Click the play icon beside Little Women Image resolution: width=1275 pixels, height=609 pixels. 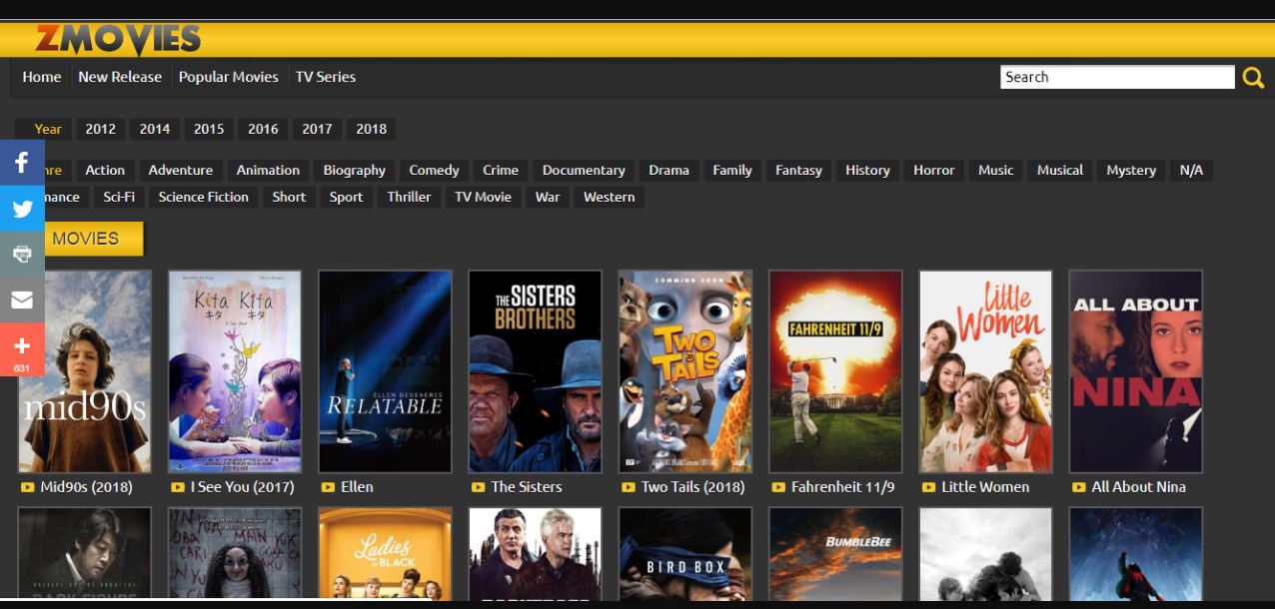[928, 487]
